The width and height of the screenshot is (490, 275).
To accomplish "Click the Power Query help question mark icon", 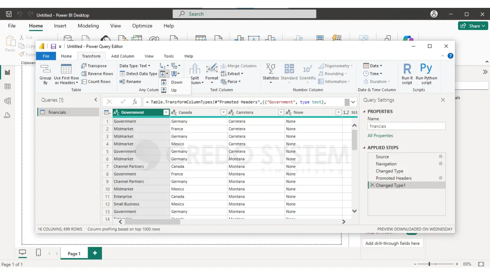I will coord(450,56).
